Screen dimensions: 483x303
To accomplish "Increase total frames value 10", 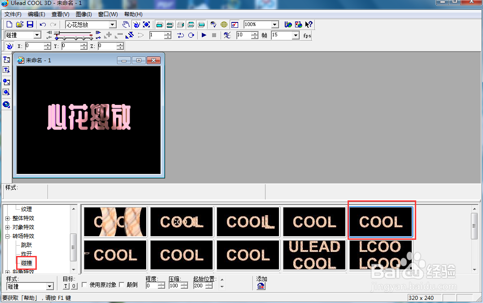I will click(254, 34).
